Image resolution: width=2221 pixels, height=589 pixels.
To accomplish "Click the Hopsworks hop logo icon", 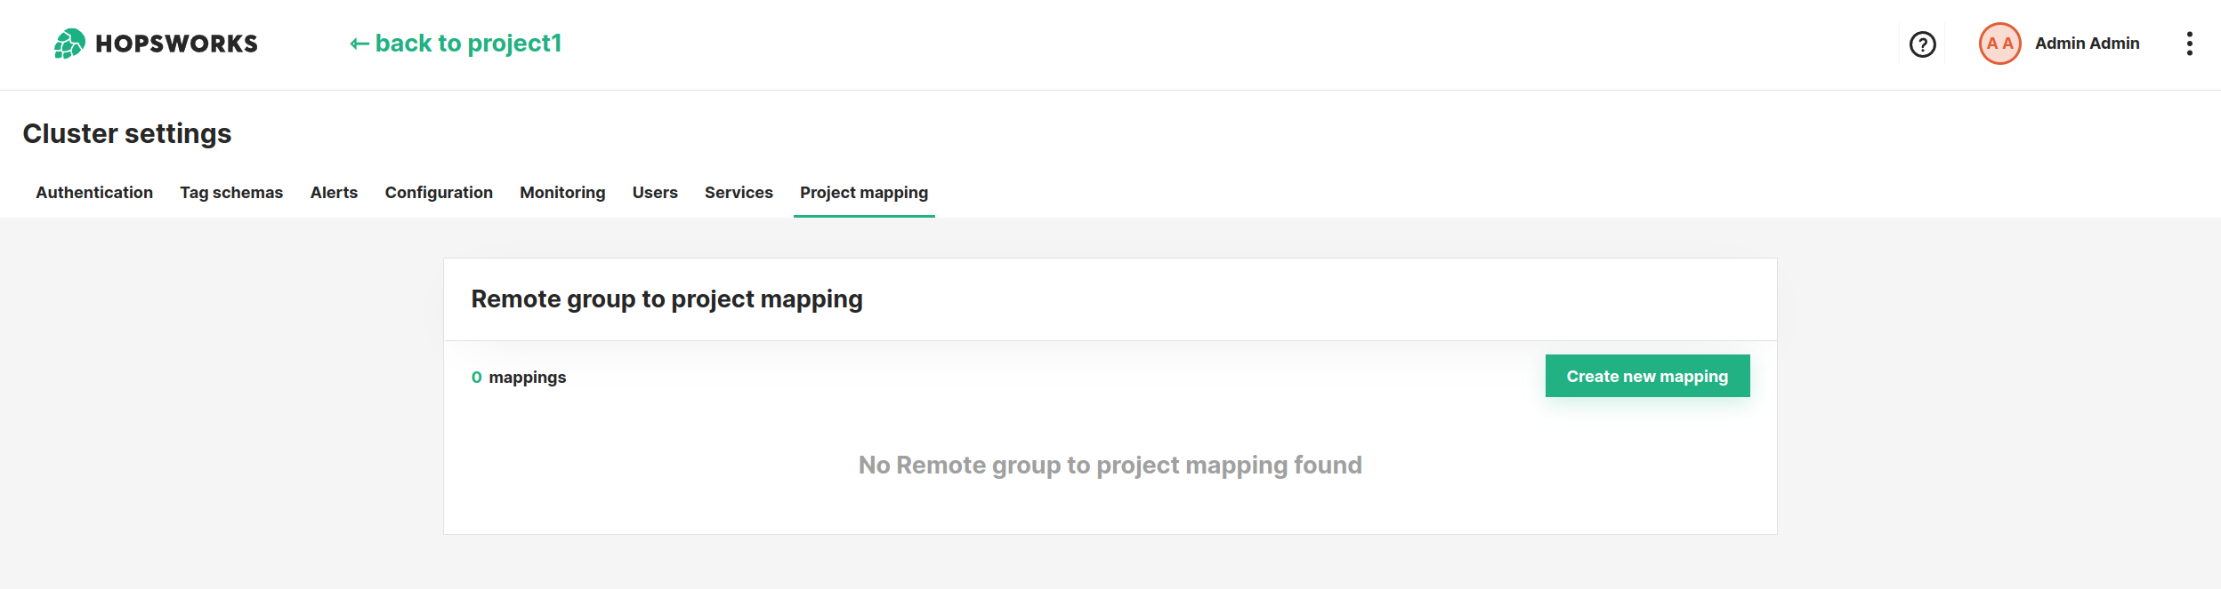I will pos(69,44).
